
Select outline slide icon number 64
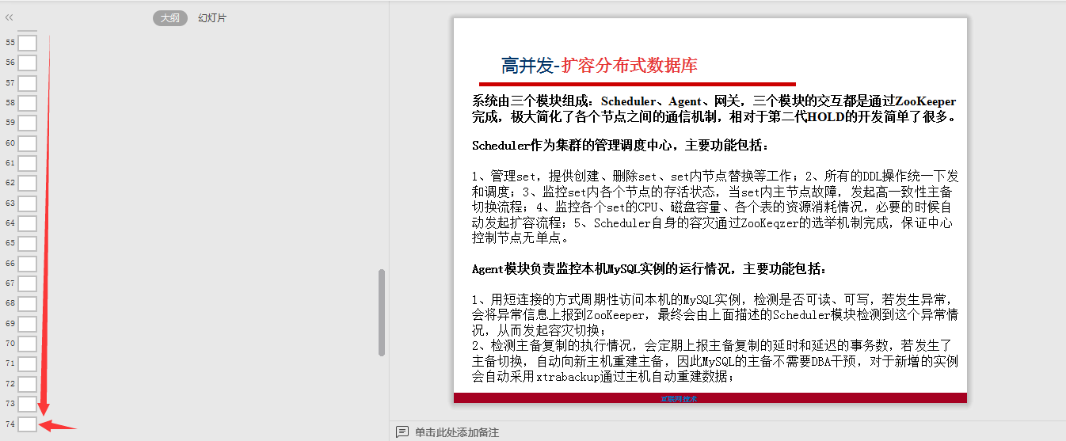click(28, 223)
